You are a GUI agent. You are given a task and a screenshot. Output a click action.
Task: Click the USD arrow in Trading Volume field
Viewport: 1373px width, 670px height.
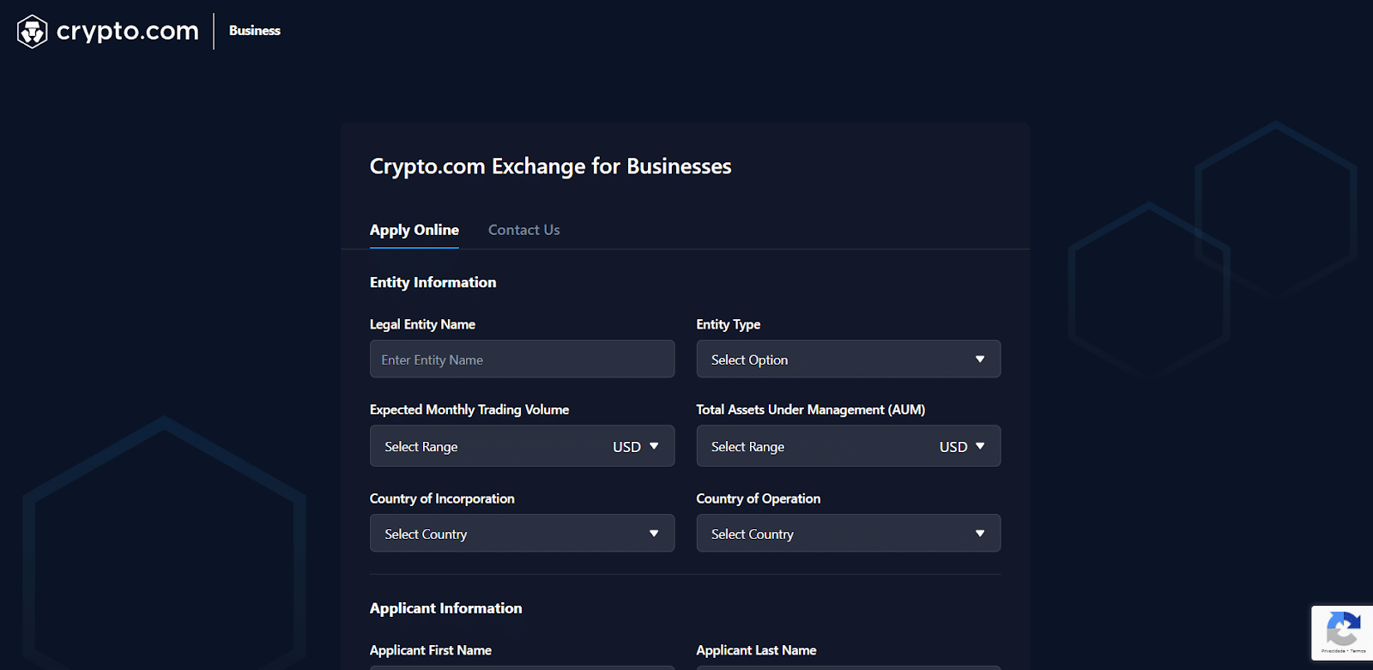pos(654,446)
